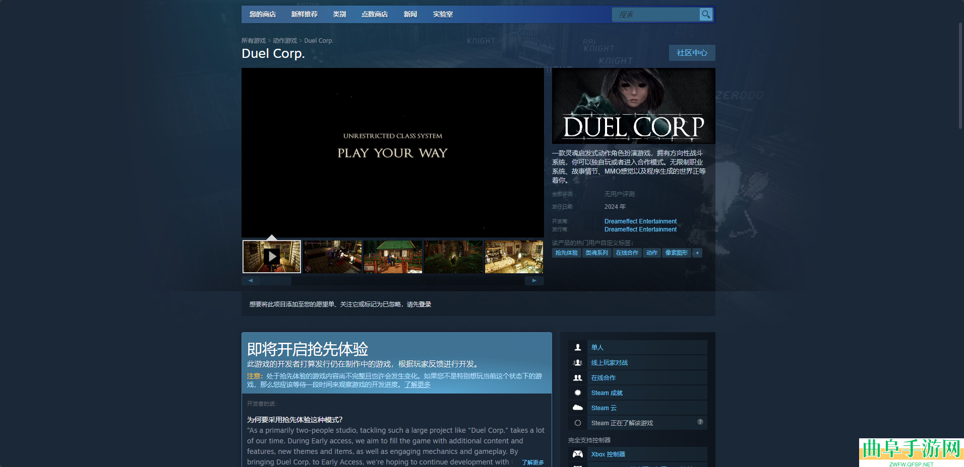Focus the 搜索 search field
Screen dimensions: 964x467
point(655,15)
